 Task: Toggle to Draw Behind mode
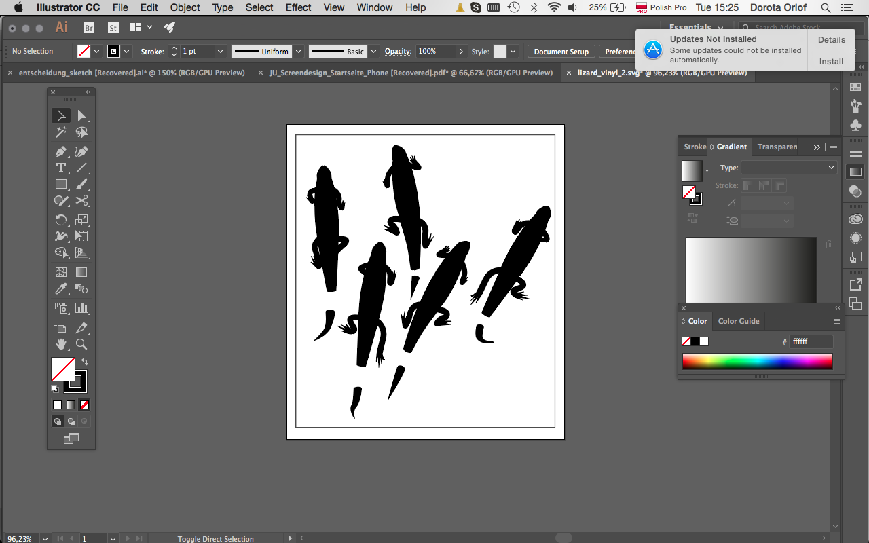coord(71,421)
